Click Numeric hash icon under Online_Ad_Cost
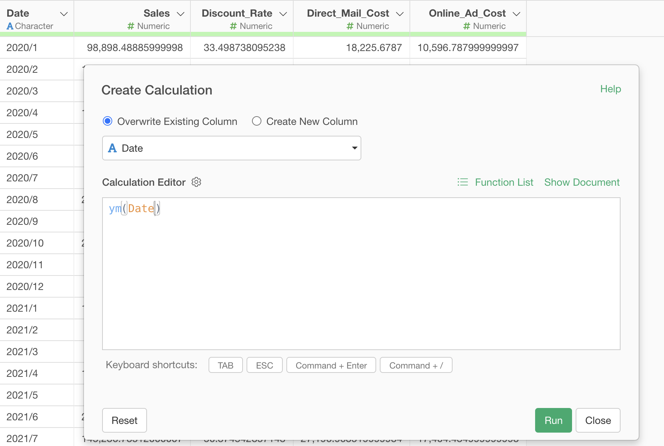This screenshot has height=446, width=664. 467,26
